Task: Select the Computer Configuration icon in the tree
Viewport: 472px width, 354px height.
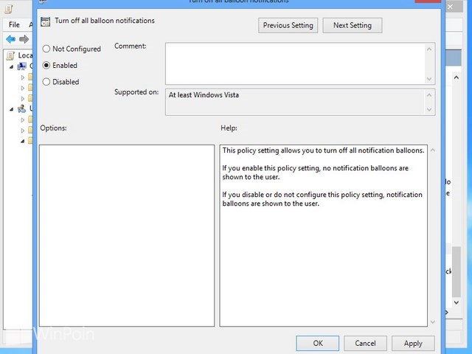Action: click(22, 66)
